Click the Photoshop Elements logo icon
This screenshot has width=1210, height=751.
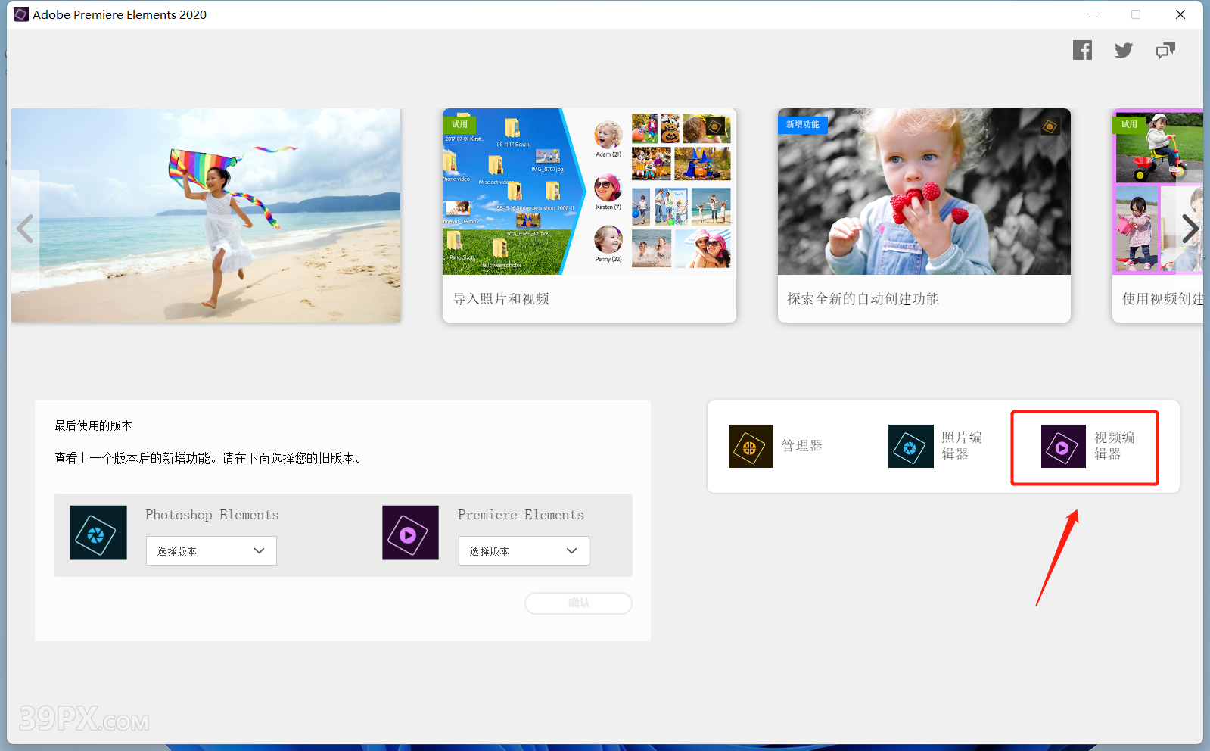coord(98,533)
